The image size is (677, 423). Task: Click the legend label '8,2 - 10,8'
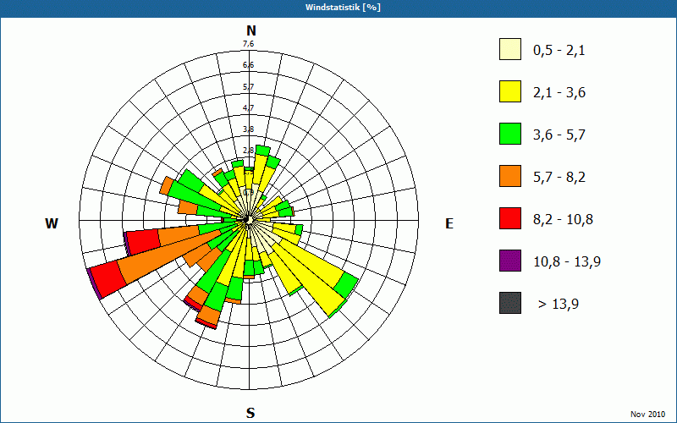(563, 220)
